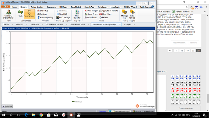The image size is (209, 118).
Task: Open HM Apps ribbon tab
Action: pos(63,7)
